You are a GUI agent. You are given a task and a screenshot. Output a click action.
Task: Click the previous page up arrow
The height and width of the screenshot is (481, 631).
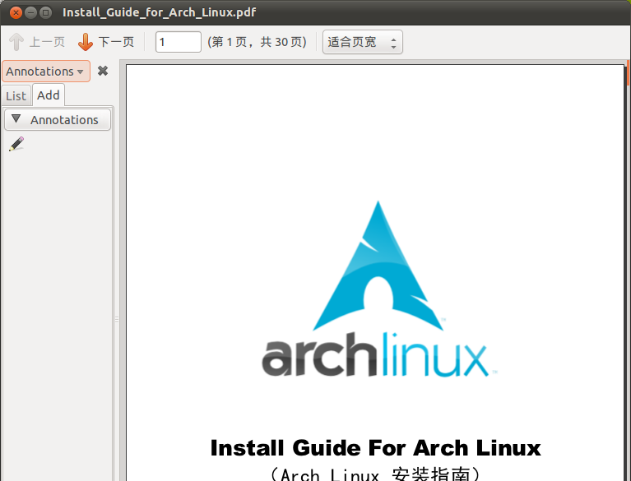click(x=16, y=42)
